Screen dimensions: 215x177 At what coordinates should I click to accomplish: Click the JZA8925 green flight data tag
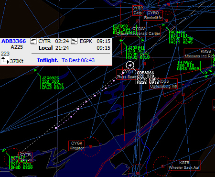click(53, 83)
